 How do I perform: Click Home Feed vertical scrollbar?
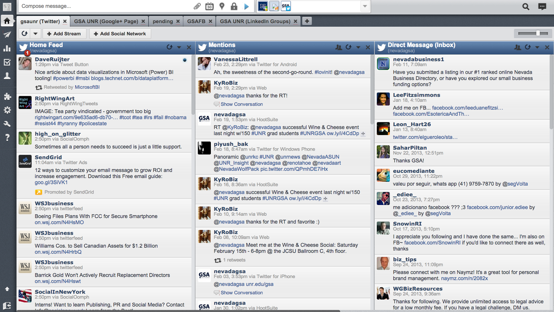click(193, 85)
